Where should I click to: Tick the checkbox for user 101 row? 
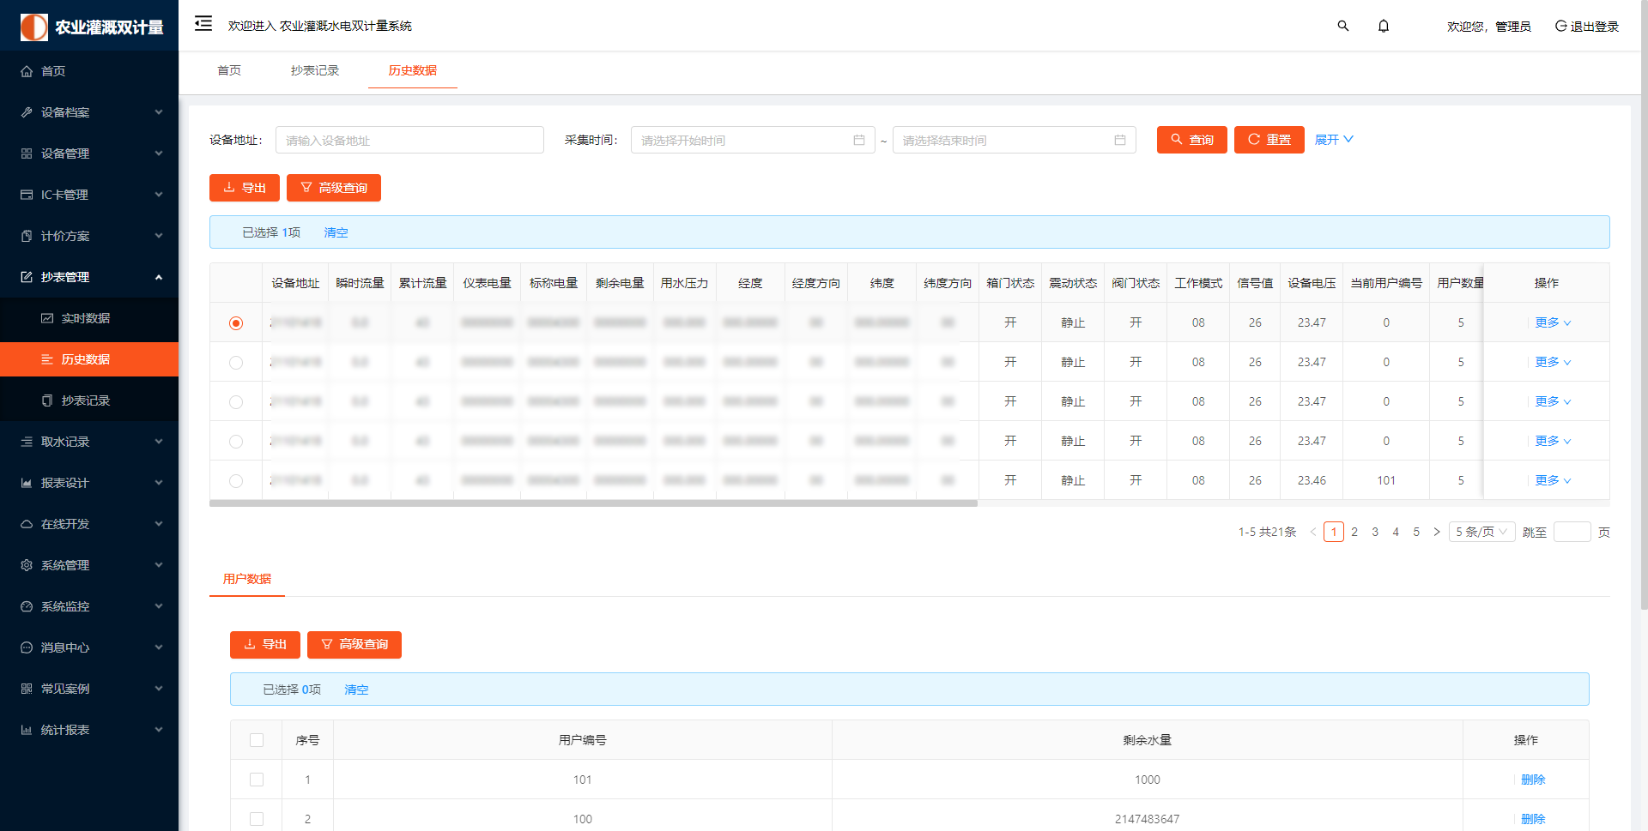(257, 780)
